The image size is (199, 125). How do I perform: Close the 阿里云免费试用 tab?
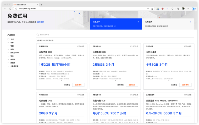point(38,5)
